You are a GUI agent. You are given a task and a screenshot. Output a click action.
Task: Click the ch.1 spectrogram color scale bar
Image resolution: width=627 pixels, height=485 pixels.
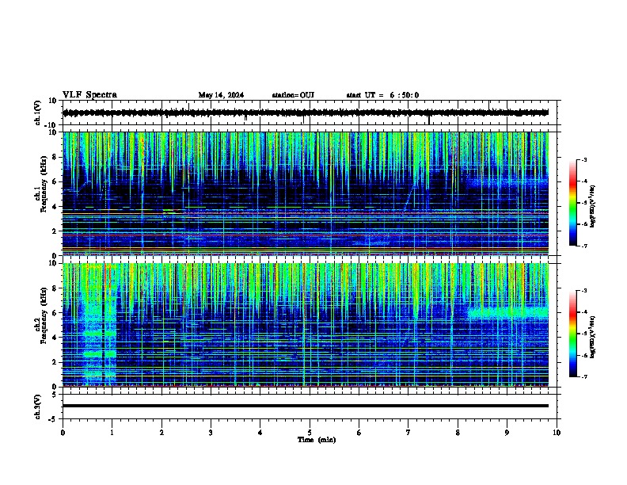click(x=573, y=203)
